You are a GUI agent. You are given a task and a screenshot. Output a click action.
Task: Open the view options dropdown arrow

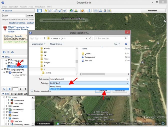pos(119,44)
